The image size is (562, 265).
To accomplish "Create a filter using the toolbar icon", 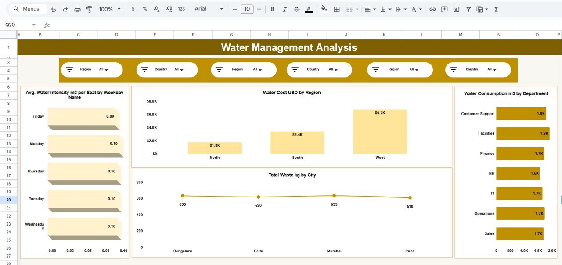I will (x=468, y=9).
